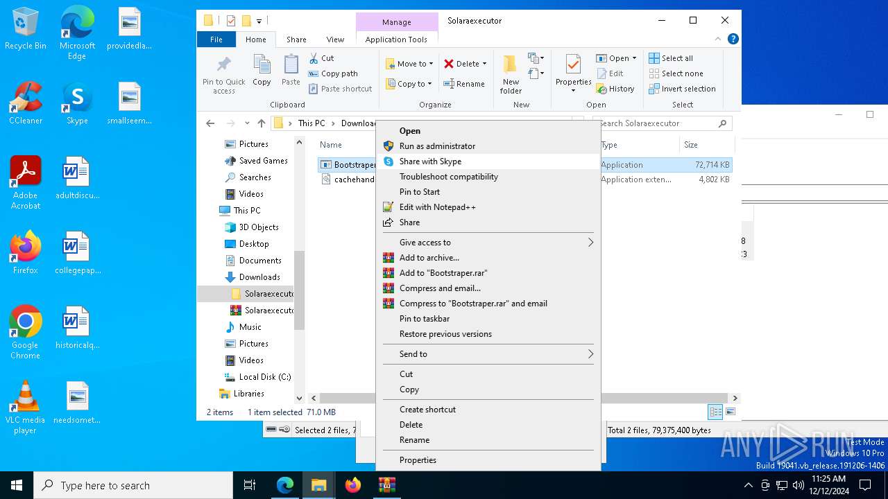
Task: Click the Help question mark icon
Action: [733, 40]
